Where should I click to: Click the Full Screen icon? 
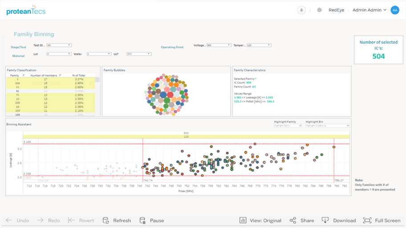tap(367, 220)
